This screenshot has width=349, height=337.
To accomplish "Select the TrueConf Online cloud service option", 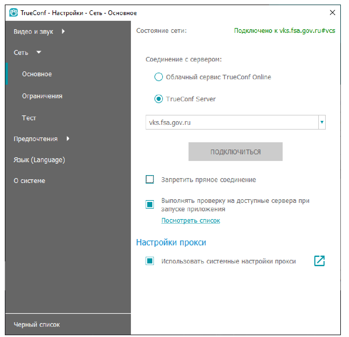I will pos(159,77).
